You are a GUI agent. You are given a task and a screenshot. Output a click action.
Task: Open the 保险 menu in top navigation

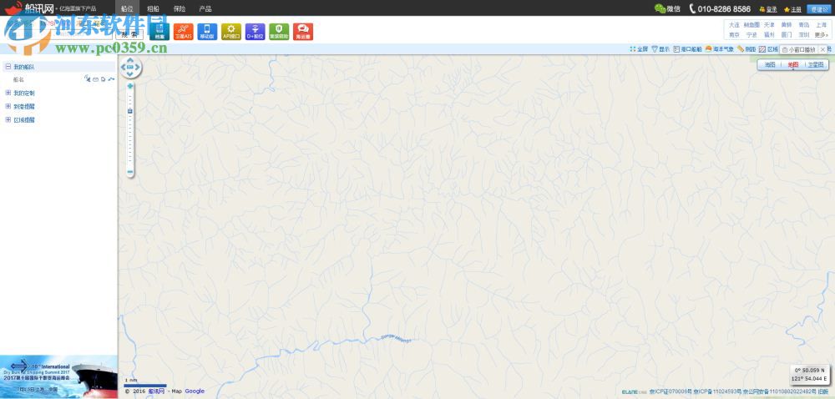pos(180,8)
